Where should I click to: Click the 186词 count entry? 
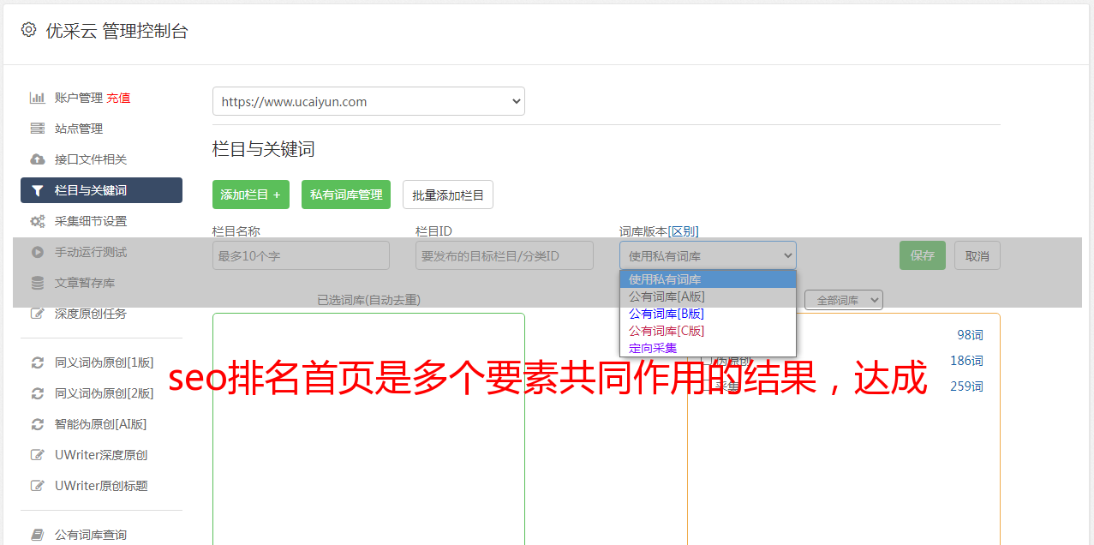coord(966,361)
